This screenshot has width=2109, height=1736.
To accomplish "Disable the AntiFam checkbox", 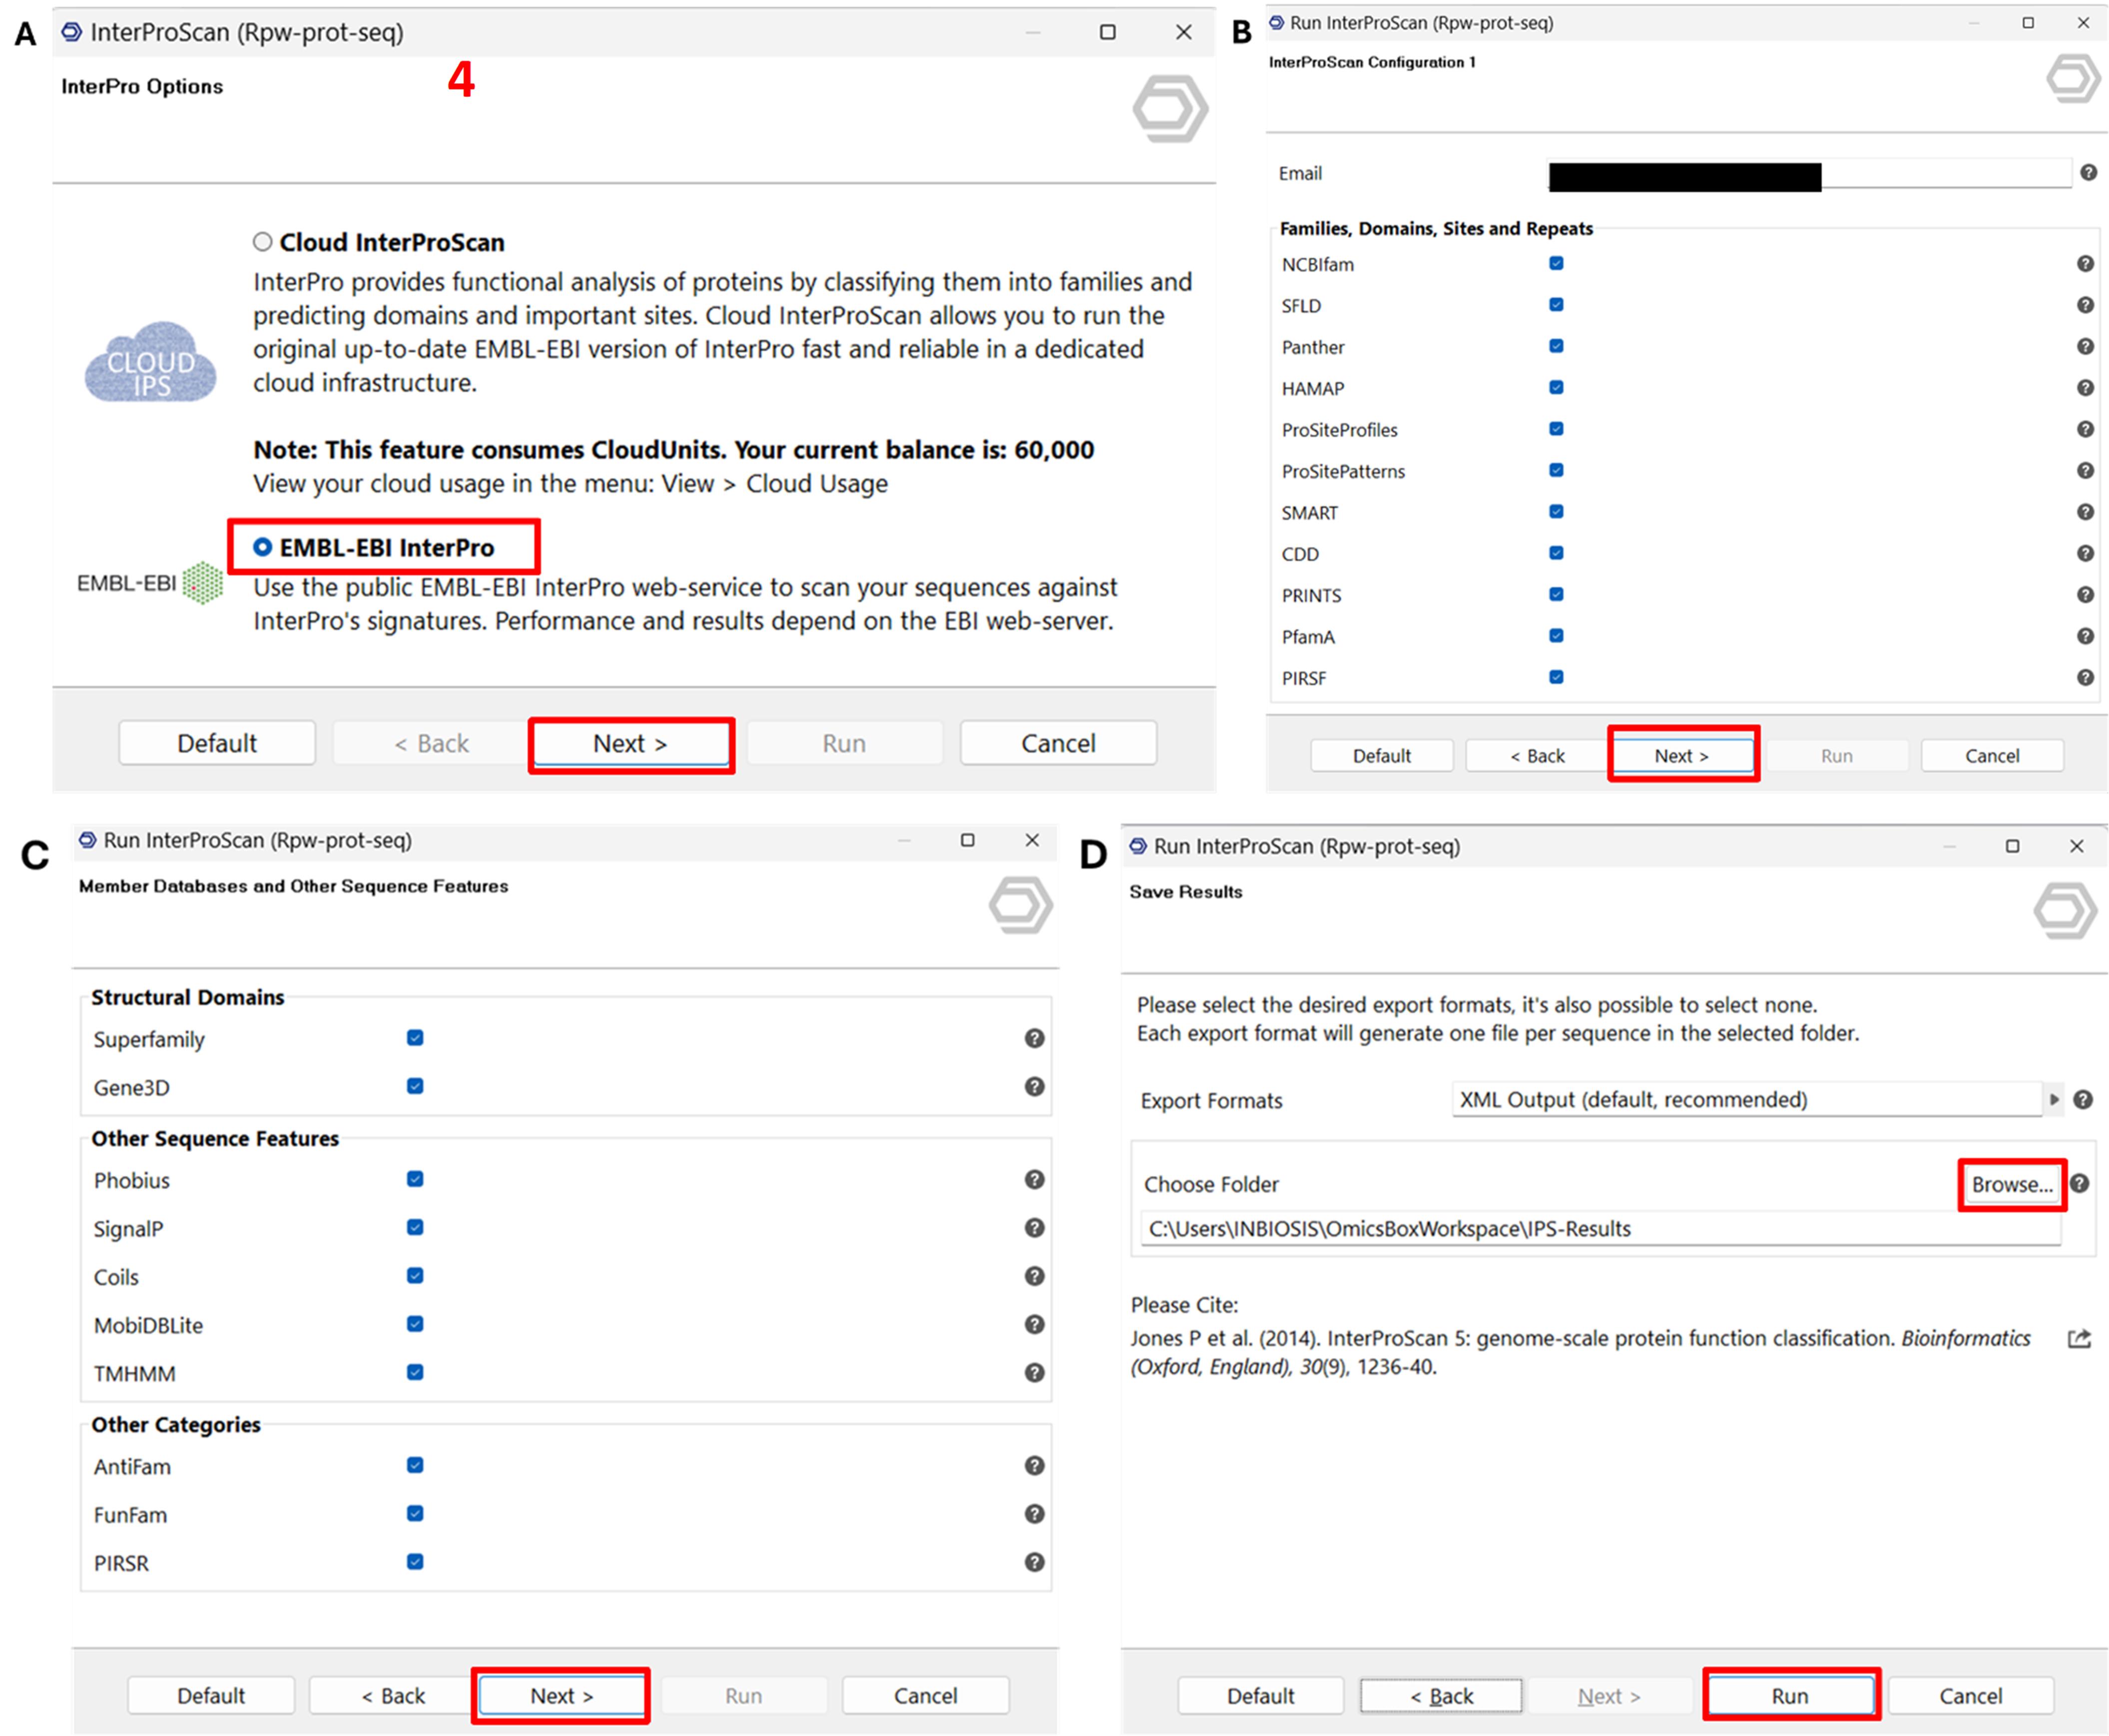I will [x=415, y=1465].
